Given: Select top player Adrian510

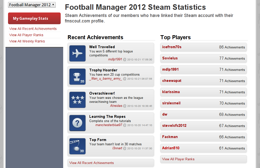Looking at the screenshot, I should [x=171, y=148].
